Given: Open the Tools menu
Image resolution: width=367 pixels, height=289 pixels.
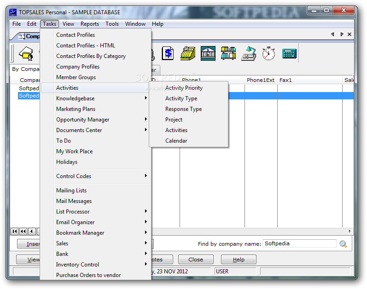Looking at the screenshot, I should (x=112, y=24).
